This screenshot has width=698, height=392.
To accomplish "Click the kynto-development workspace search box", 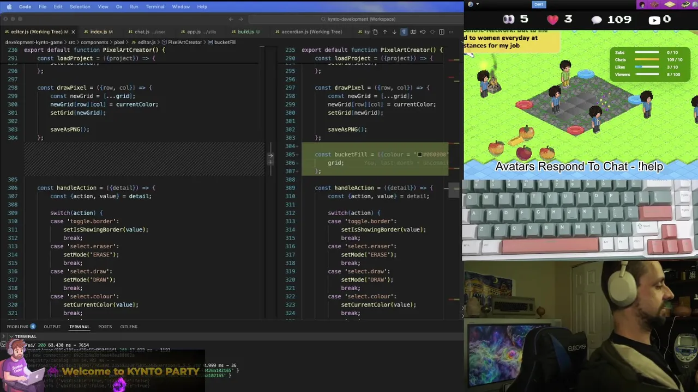I will click(357, 19).
